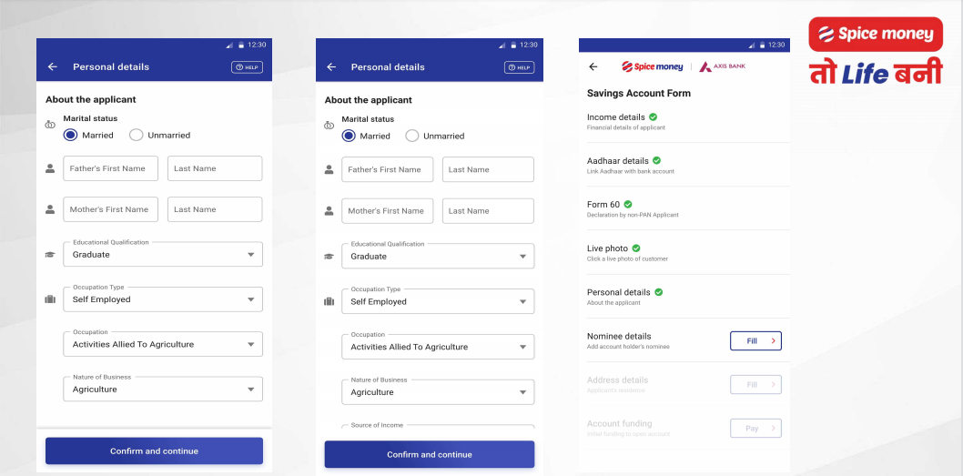Click mother person icon on second screen
Viewport: 963px width, 476px height.
click(329, 210)
